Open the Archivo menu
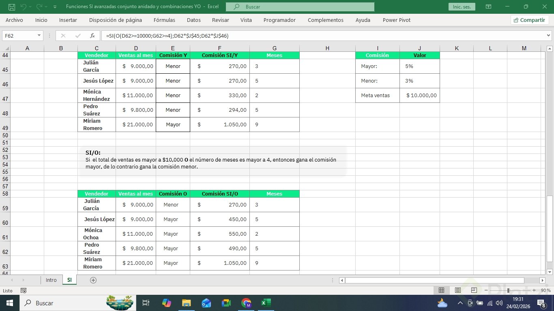 point(14,20)
